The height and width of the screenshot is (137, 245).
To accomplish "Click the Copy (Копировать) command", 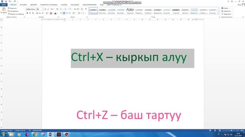I will pos(13,11).
